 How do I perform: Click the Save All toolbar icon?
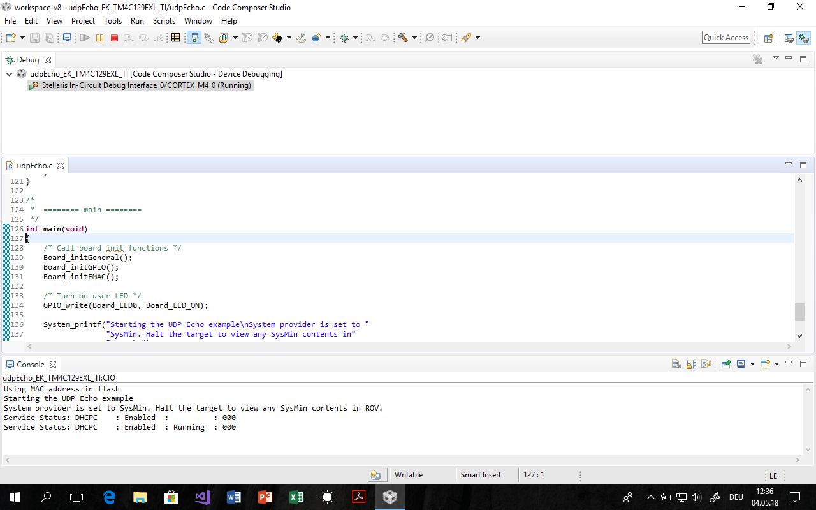(x=49, y=38)
